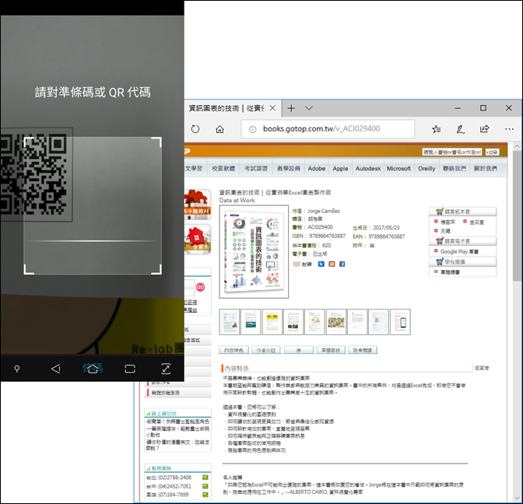Image resolution: width=523 pixels, height=504 pixels.
Task: Click the red house sidebar banner
Action: tap(198, 239)
